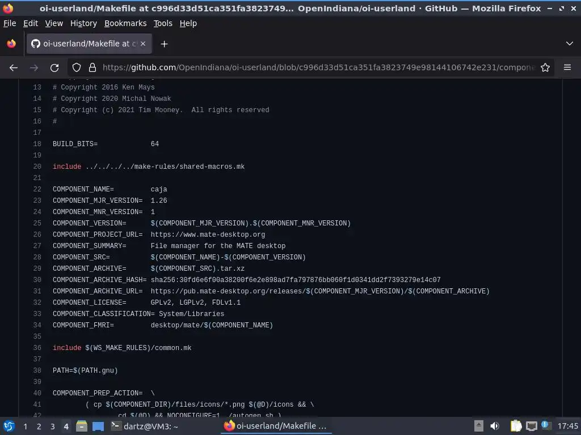The image size is (581, 435).
Task: Switch to dartz@VM3 terminal window
Action: tap(145, 427)
